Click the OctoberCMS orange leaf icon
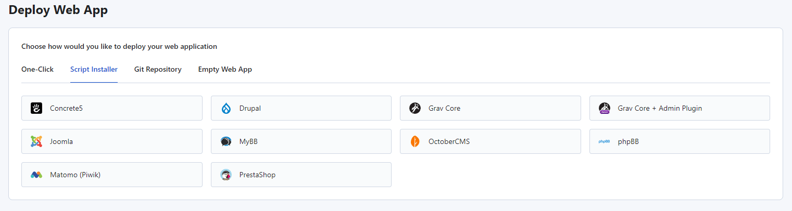The width and height of the screenshot is (792, 211). click(x=414, y=141)
